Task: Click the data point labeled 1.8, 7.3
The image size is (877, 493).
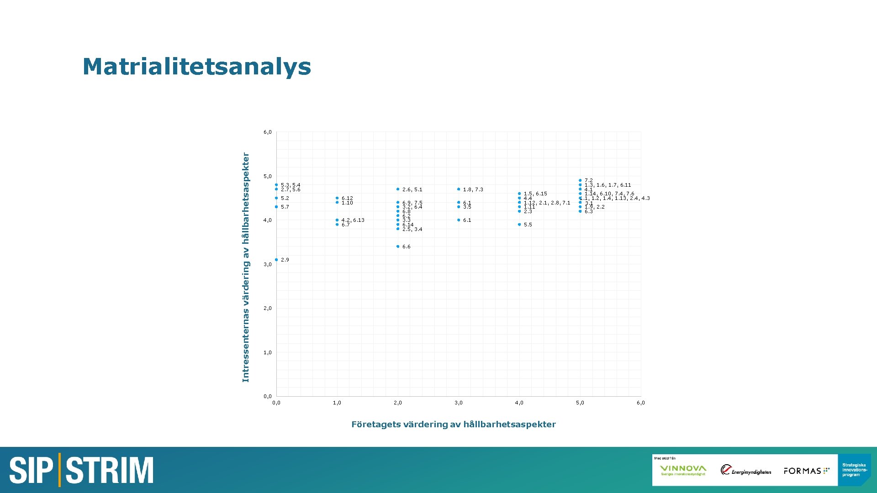Action: tap(459, 189)
